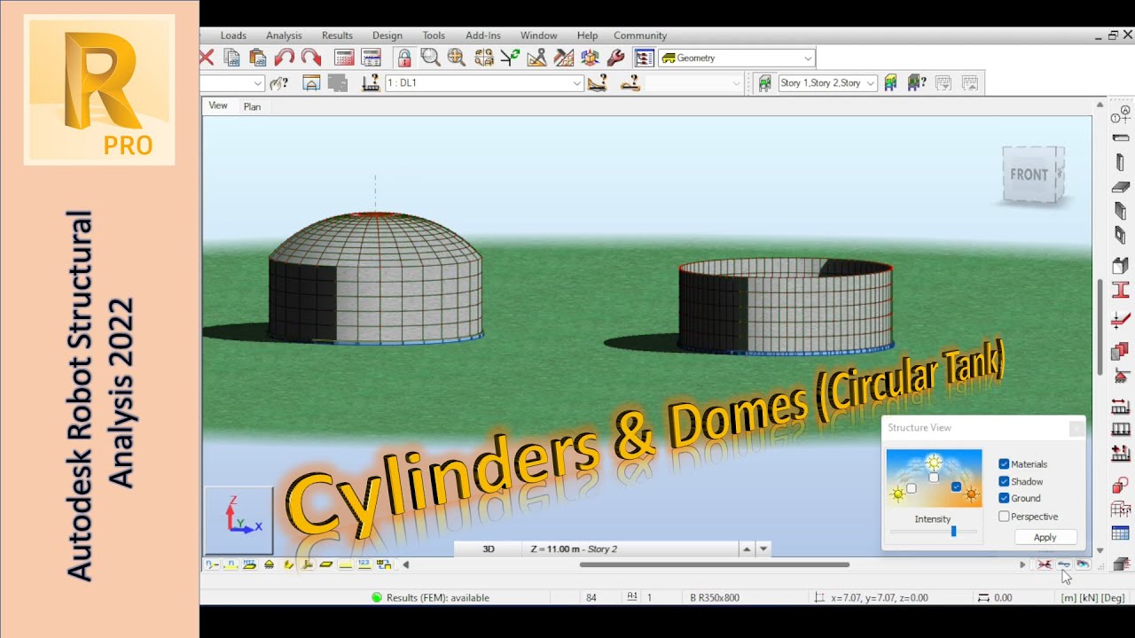
Task: Switch to the Plan tab
Action: click(x=252, y=106)
